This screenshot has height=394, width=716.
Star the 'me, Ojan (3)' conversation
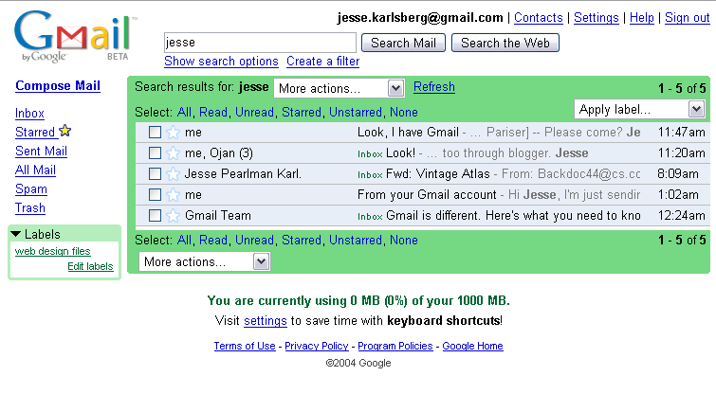[173, 153]
